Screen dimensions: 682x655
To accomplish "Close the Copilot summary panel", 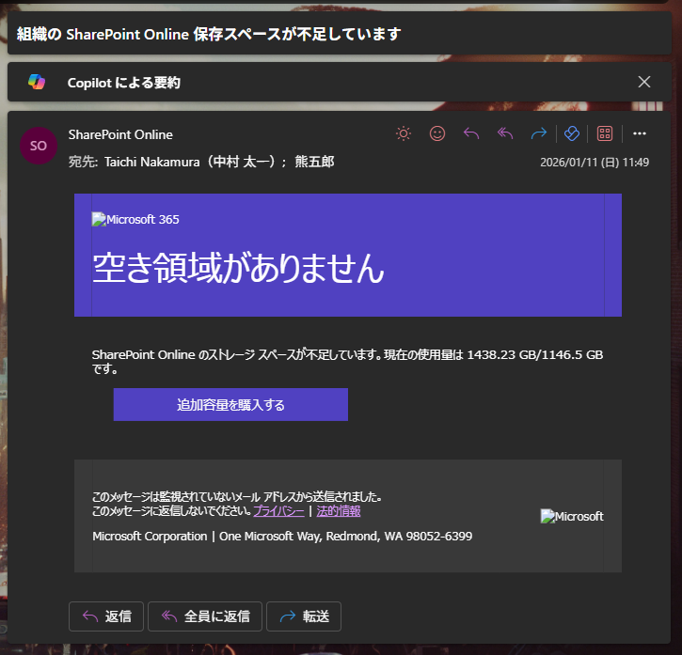I will click(644, 82).
